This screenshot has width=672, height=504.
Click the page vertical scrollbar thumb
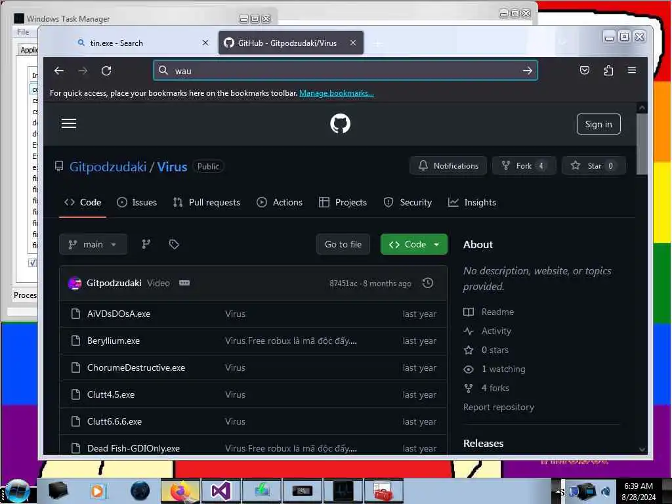tap(642, 144)
